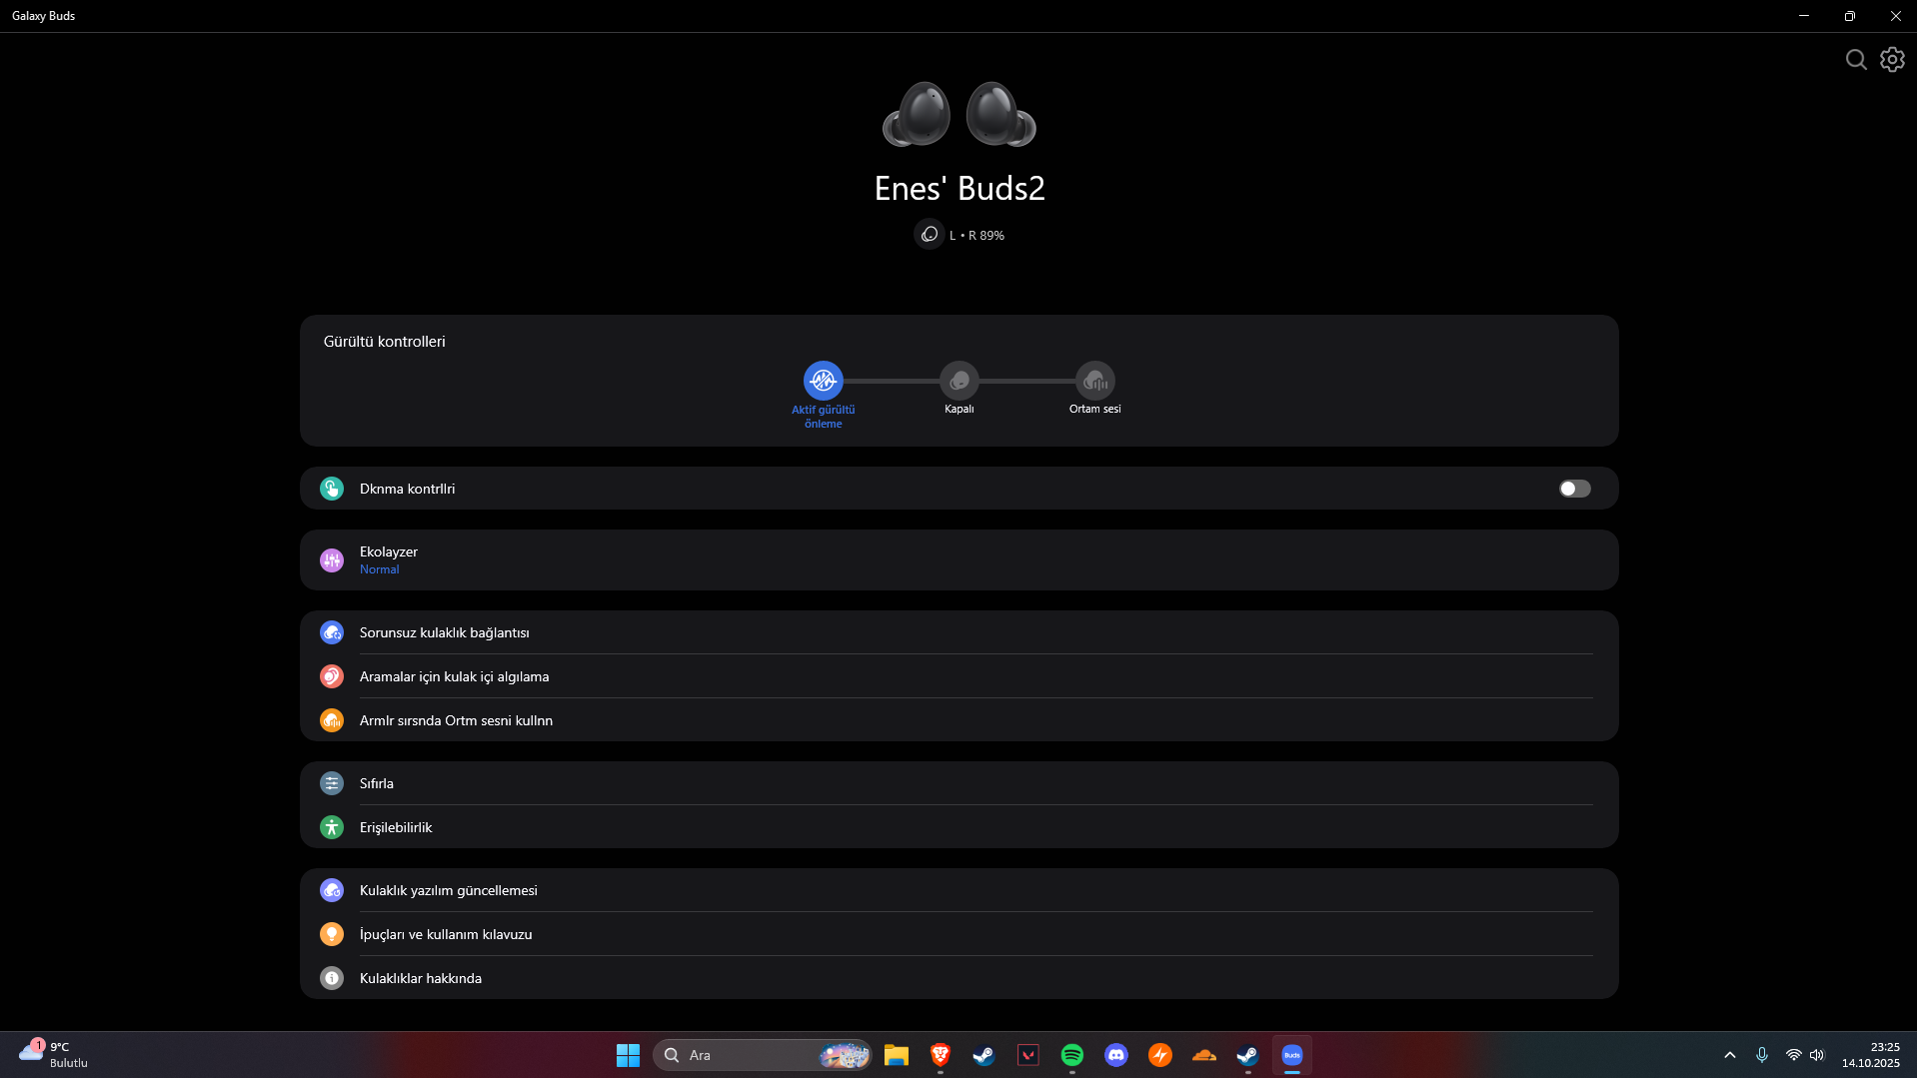Click the Ekolayzer equalizer icon

pyautogui.click(x=332, y=560)
